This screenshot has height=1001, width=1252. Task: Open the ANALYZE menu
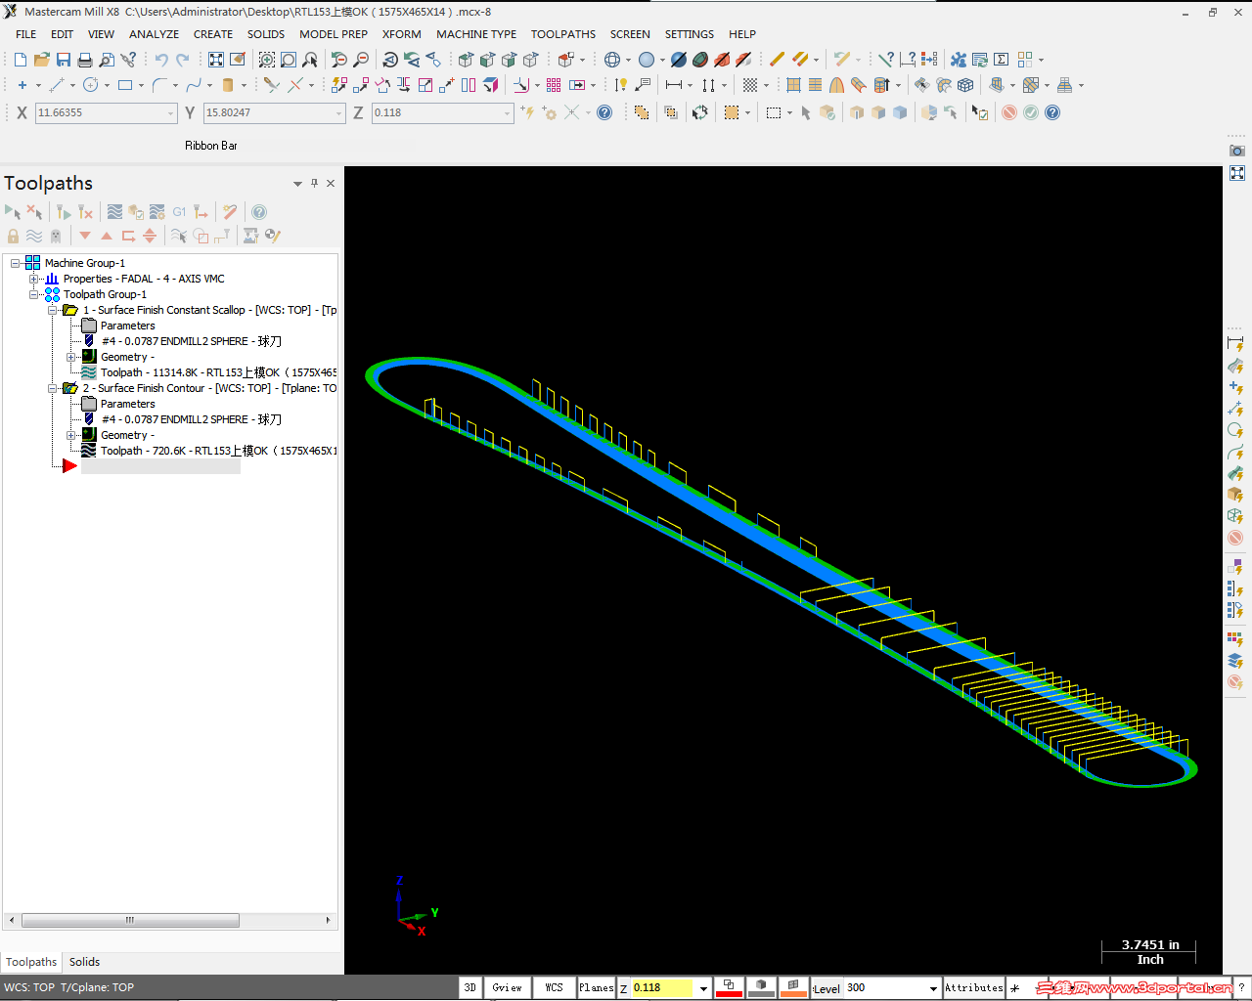(154, 34)
